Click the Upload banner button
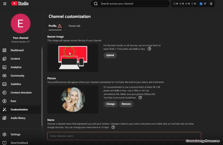This screenshot has width=223, height=145. pos(110,55)
